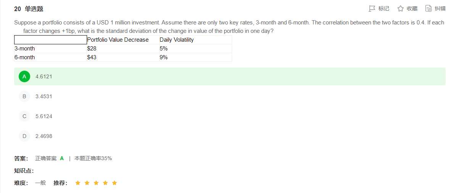The width and height of the screenshot is (459, 193).
Task: Click the Daily Volatility column header
Action: click(176, 40)
